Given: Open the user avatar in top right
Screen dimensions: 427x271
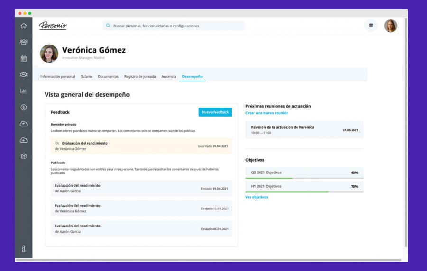Looking at the screenshot, I should (x=390, y=26).
